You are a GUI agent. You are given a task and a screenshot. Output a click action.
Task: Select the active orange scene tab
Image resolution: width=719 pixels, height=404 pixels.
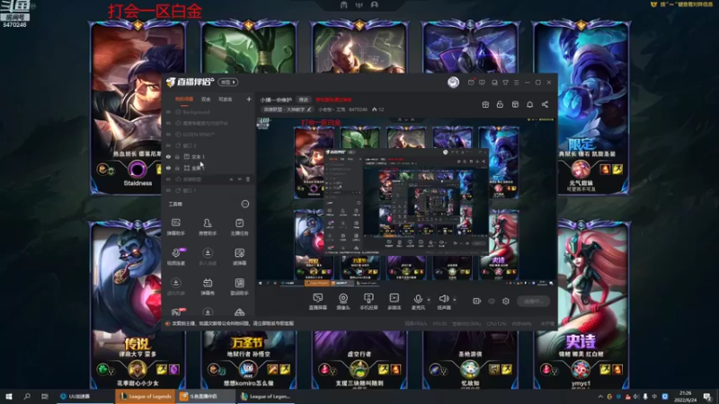point(184,99)
